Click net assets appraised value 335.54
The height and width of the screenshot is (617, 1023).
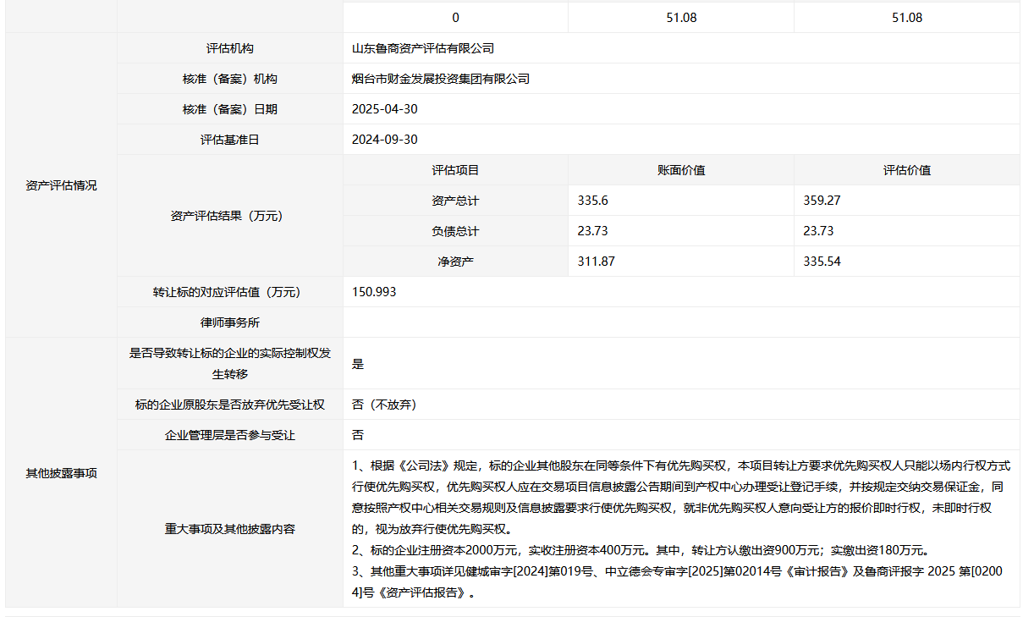tap(822, 262)
